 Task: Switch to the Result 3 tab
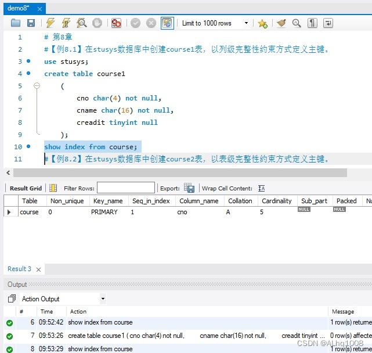pyautogui.click(x=20, y=269)
